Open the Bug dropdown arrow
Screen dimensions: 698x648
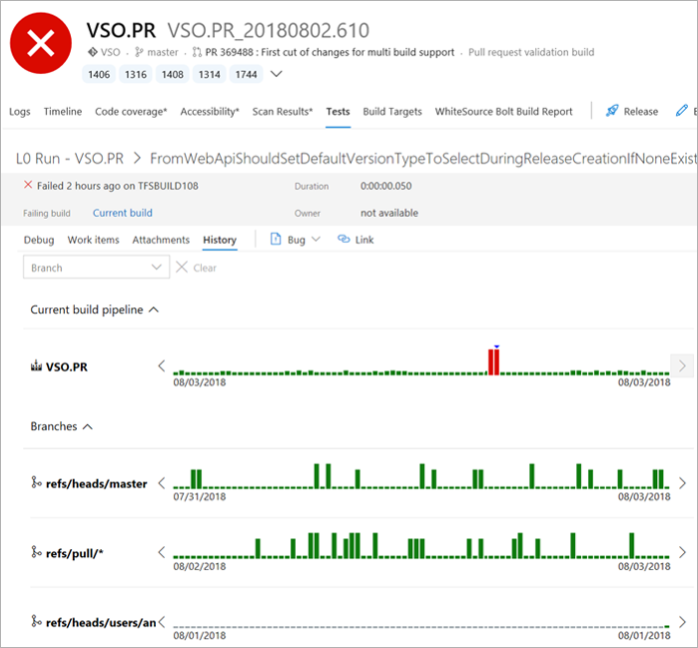[x=316, y=240]
